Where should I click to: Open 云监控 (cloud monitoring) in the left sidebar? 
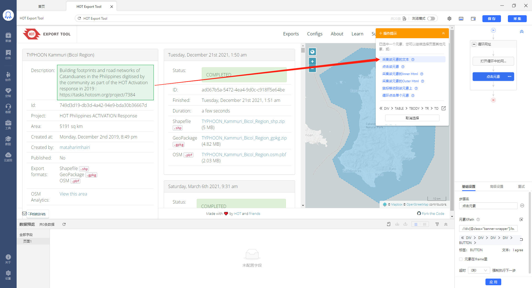click(8, 157)
